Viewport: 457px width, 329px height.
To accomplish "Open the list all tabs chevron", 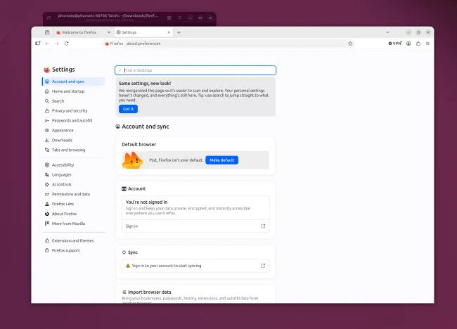I will (387, 32).
